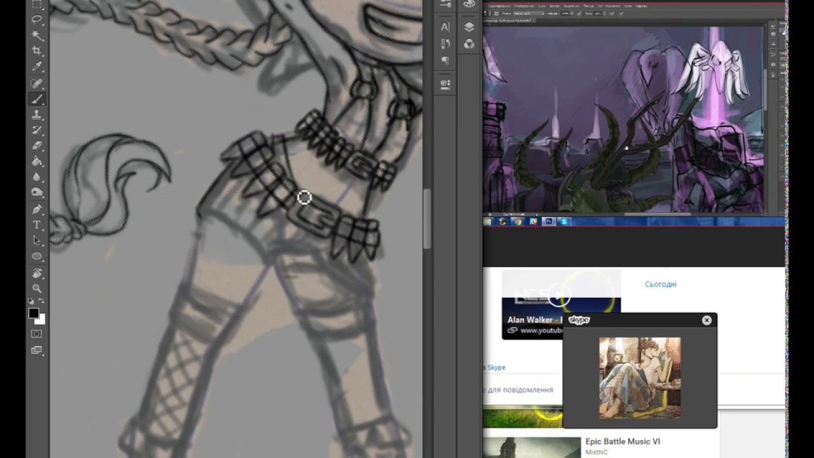Image resolution: width=814 pixels, height=458 pixels.
Task: Select the Sponge/Dodge tool
Action: click(37, 193)
